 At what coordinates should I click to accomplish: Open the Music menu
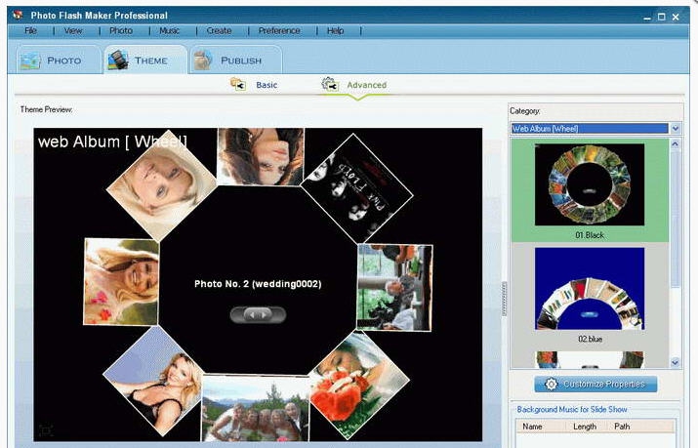click(169, 30)
